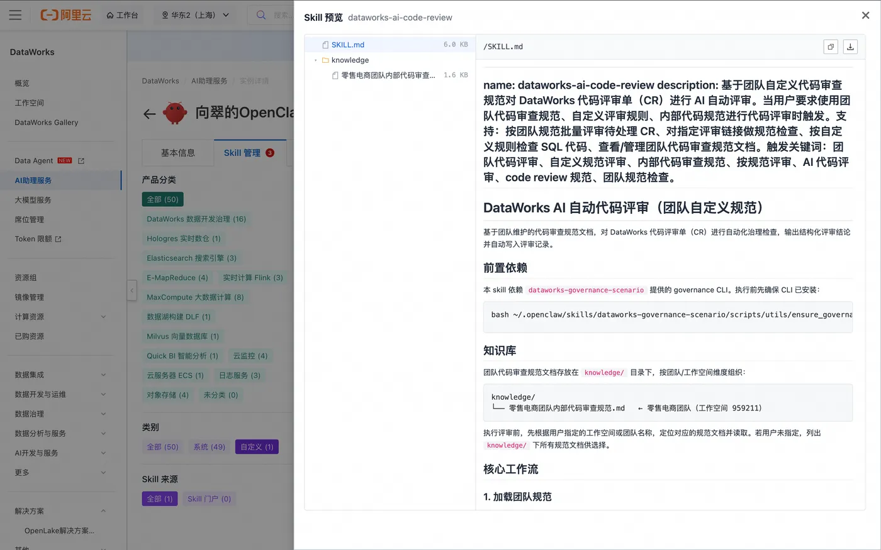Open DataWorks Gallery in the sidebar
The height and width of the screenshot is (550, 881).
(x=47, y=123)
